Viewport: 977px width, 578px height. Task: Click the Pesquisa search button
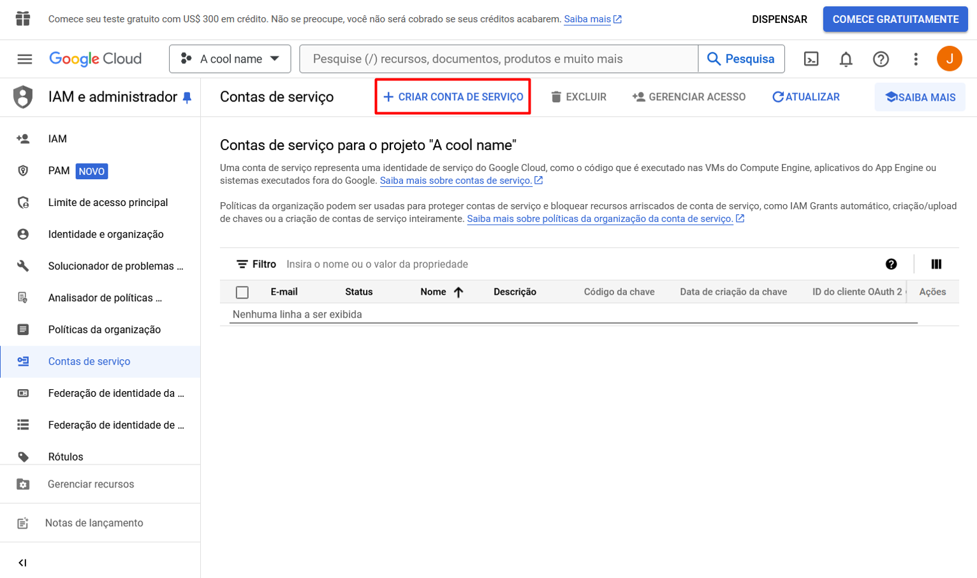[x=741, y=59]
